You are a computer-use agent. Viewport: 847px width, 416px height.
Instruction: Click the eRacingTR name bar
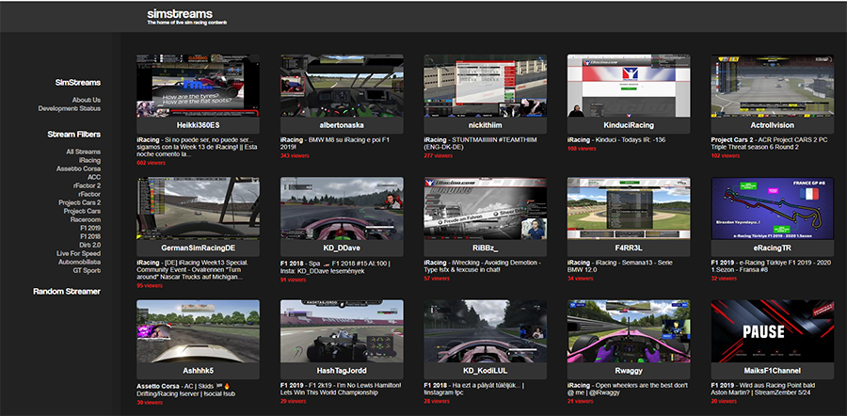pyautogui.click(x=773, y=248)
